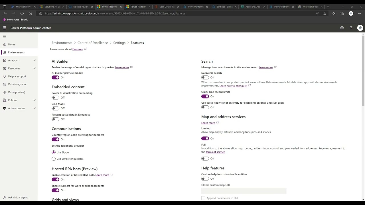The height and width of the screenshot is (205, 365).
Task: Click the Environments breadcrumb link
Action: point(62,43)
